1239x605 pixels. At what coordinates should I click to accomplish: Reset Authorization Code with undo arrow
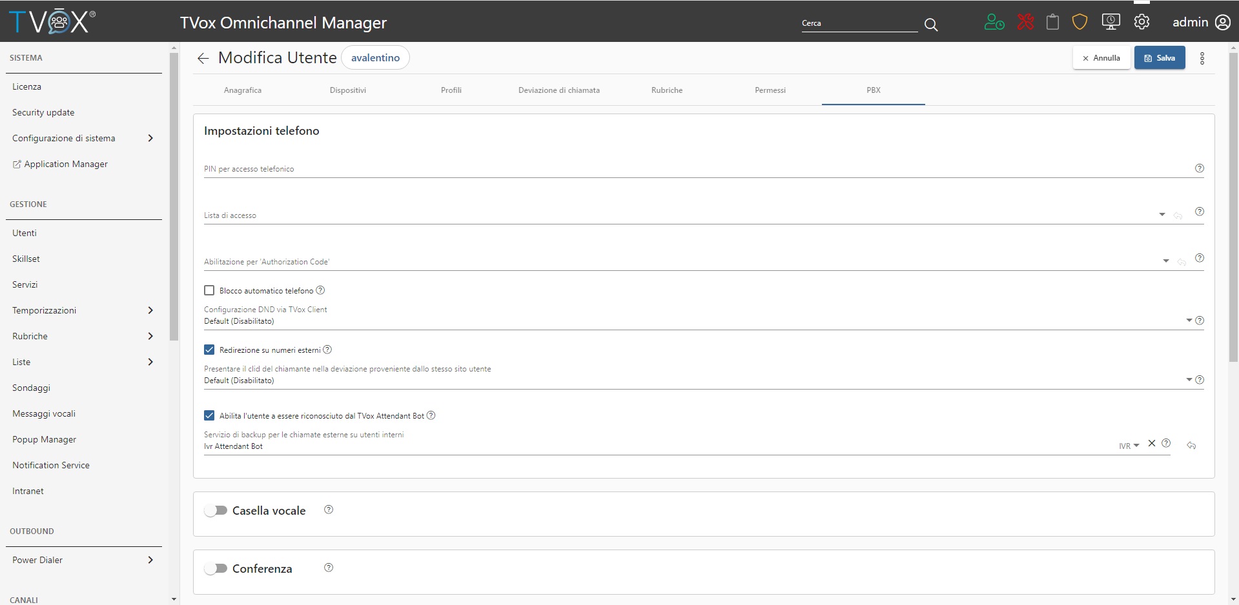click(1182, 263)
